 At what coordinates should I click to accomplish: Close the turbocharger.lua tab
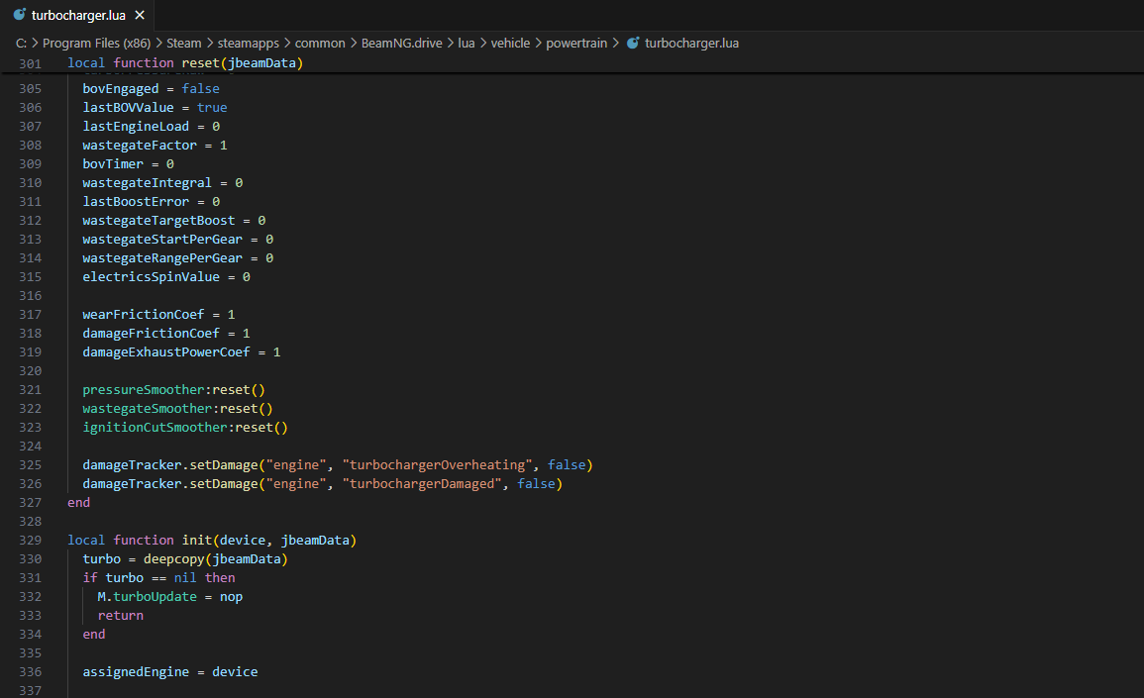point(140,15)
